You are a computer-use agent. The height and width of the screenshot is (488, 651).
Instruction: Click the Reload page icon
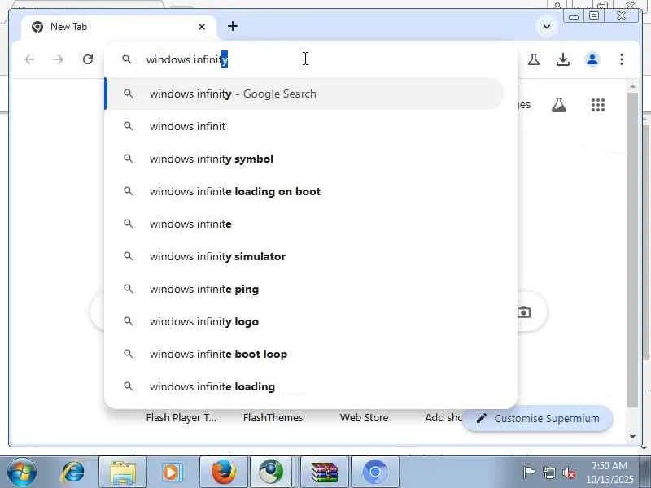pos(88,59)
